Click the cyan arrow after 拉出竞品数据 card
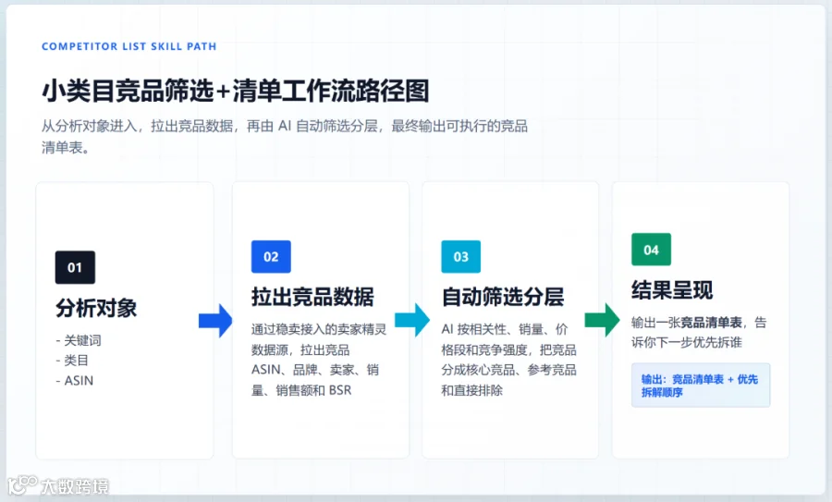Viewport: 832px width, 502px height. [412, 320]
